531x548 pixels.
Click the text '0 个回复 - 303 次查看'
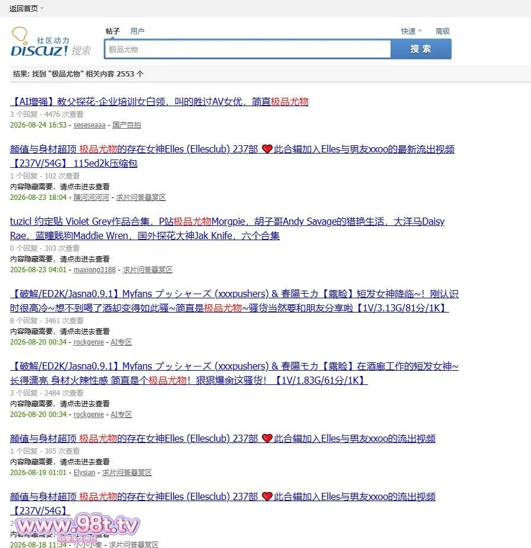pos(44,248)
